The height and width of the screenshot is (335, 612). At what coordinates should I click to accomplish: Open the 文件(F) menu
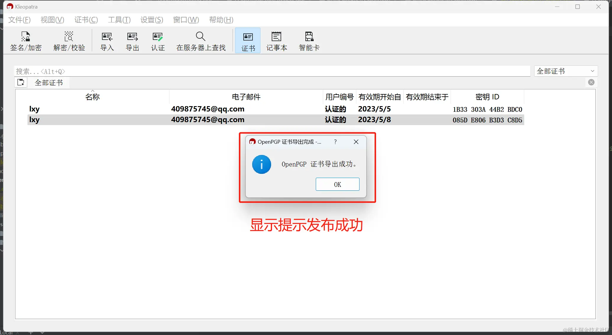pos(19,20)
